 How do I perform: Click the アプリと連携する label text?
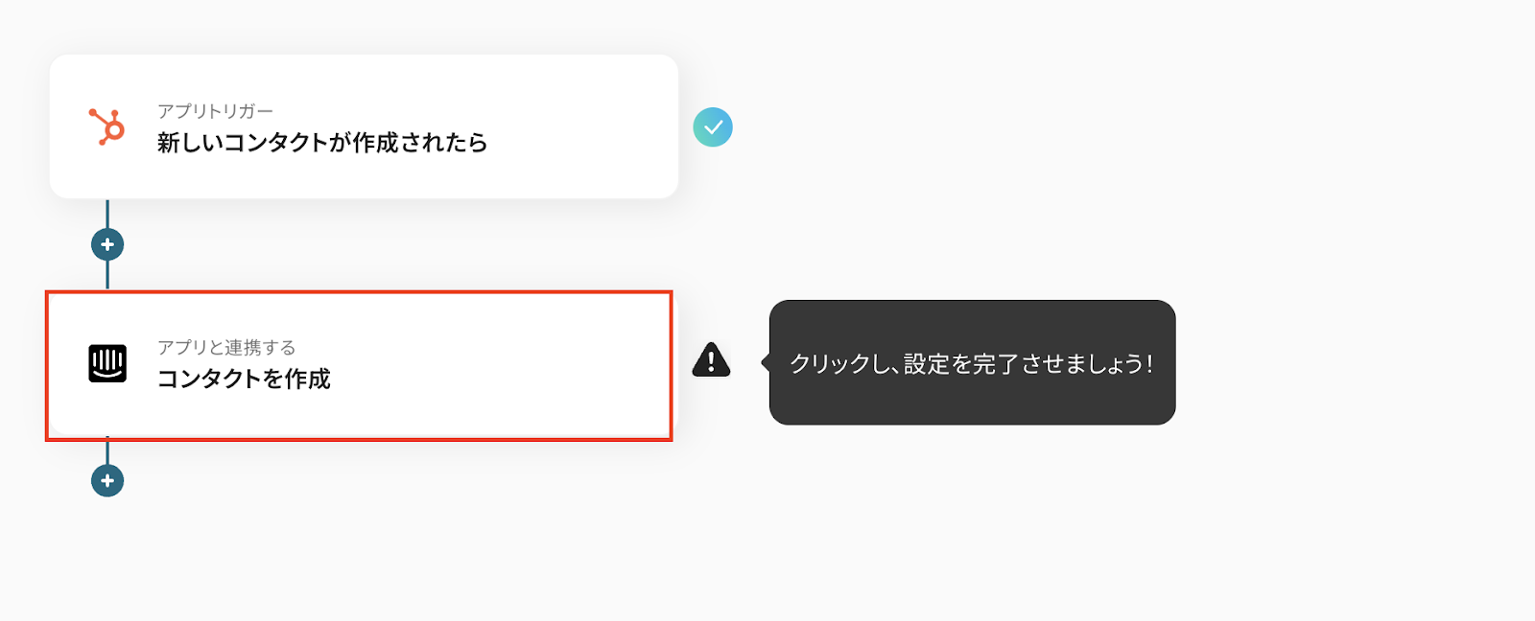[x=226, y=347]
